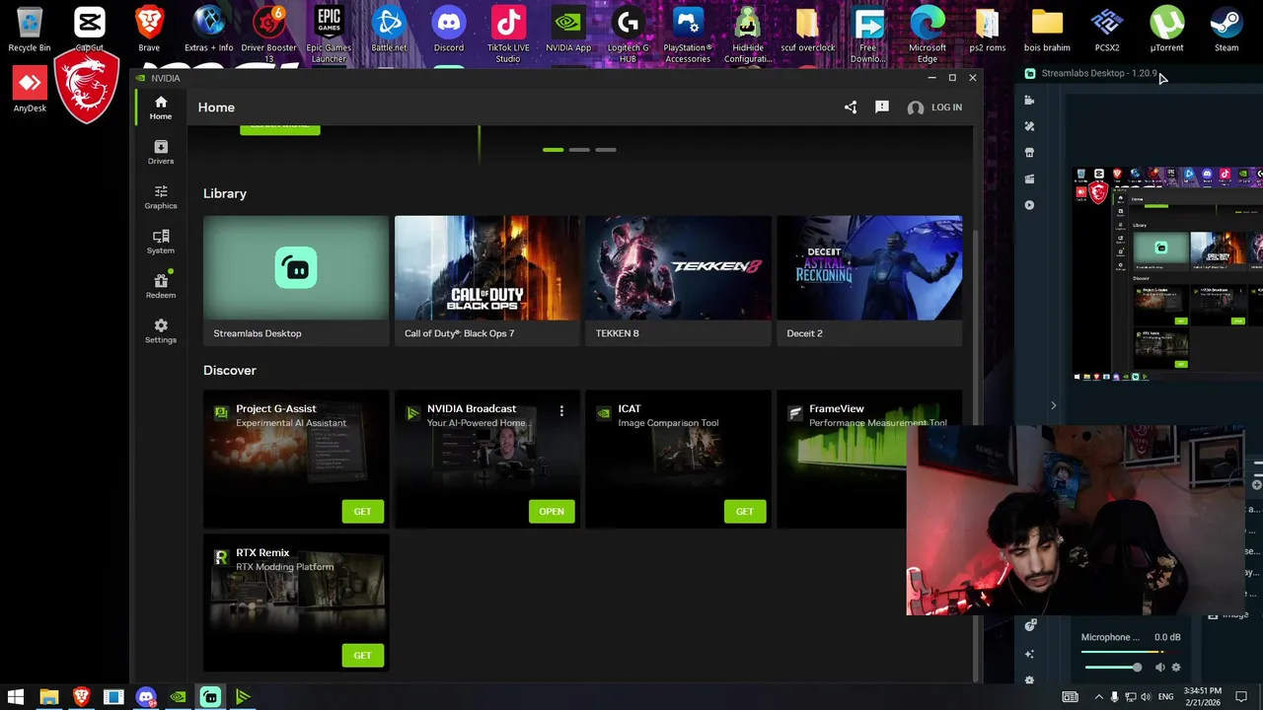The image size is (1263, 710).
Task: Open Free Download Manager desktop icon
Action: (x=868, y=35)
